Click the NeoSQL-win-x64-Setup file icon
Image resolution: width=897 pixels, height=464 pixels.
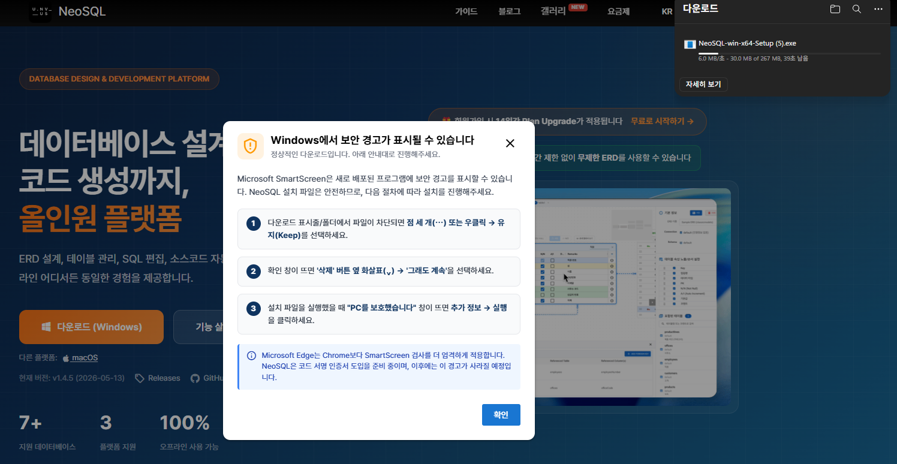tap(690, 44)
